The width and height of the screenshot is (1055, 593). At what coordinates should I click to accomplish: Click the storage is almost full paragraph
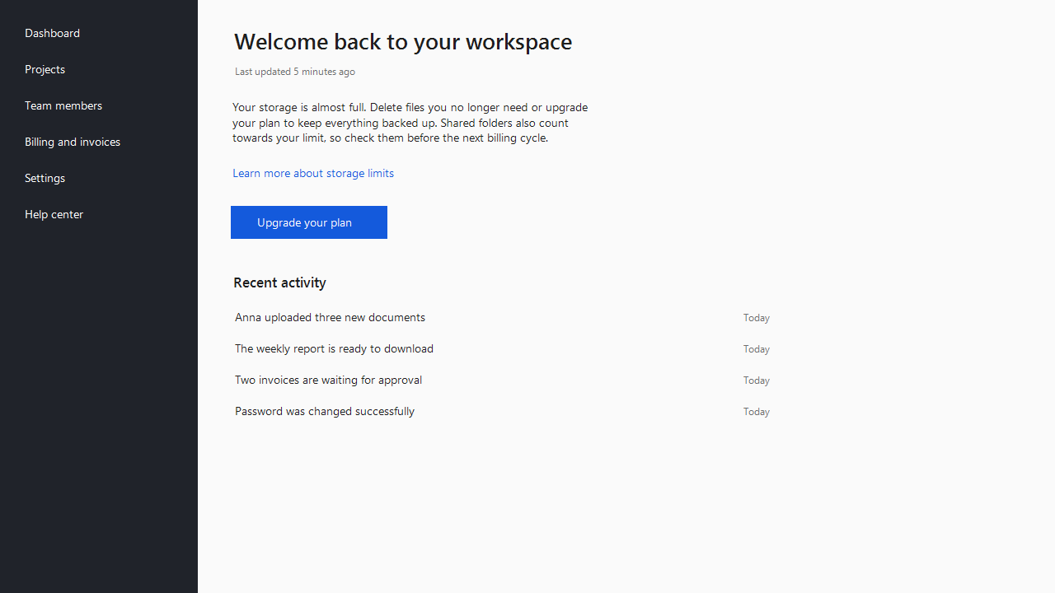click(410, 123)
